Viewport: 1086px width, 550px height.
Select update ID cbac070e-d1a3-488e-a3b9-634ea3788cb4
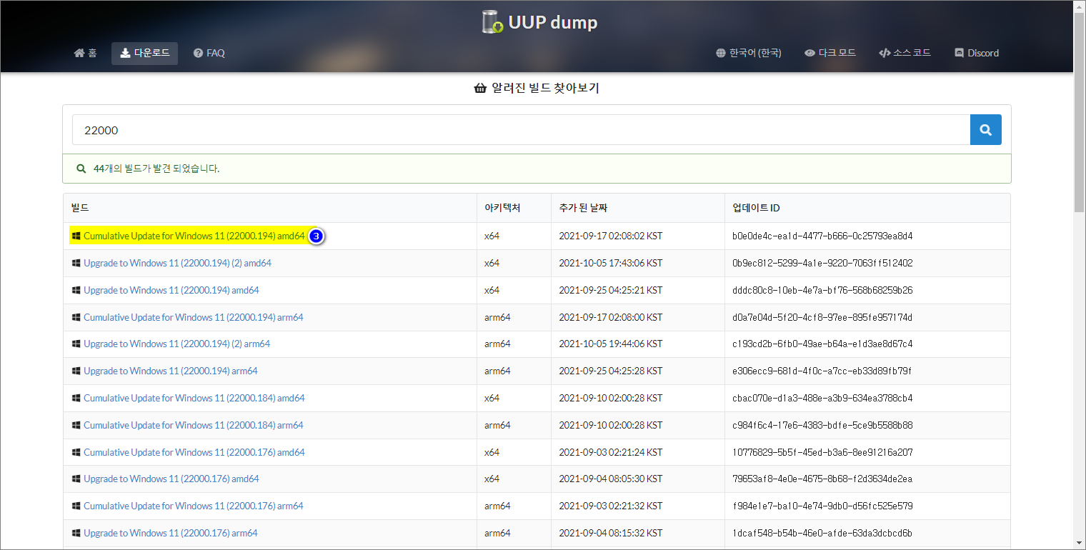[x=822, y=398]
